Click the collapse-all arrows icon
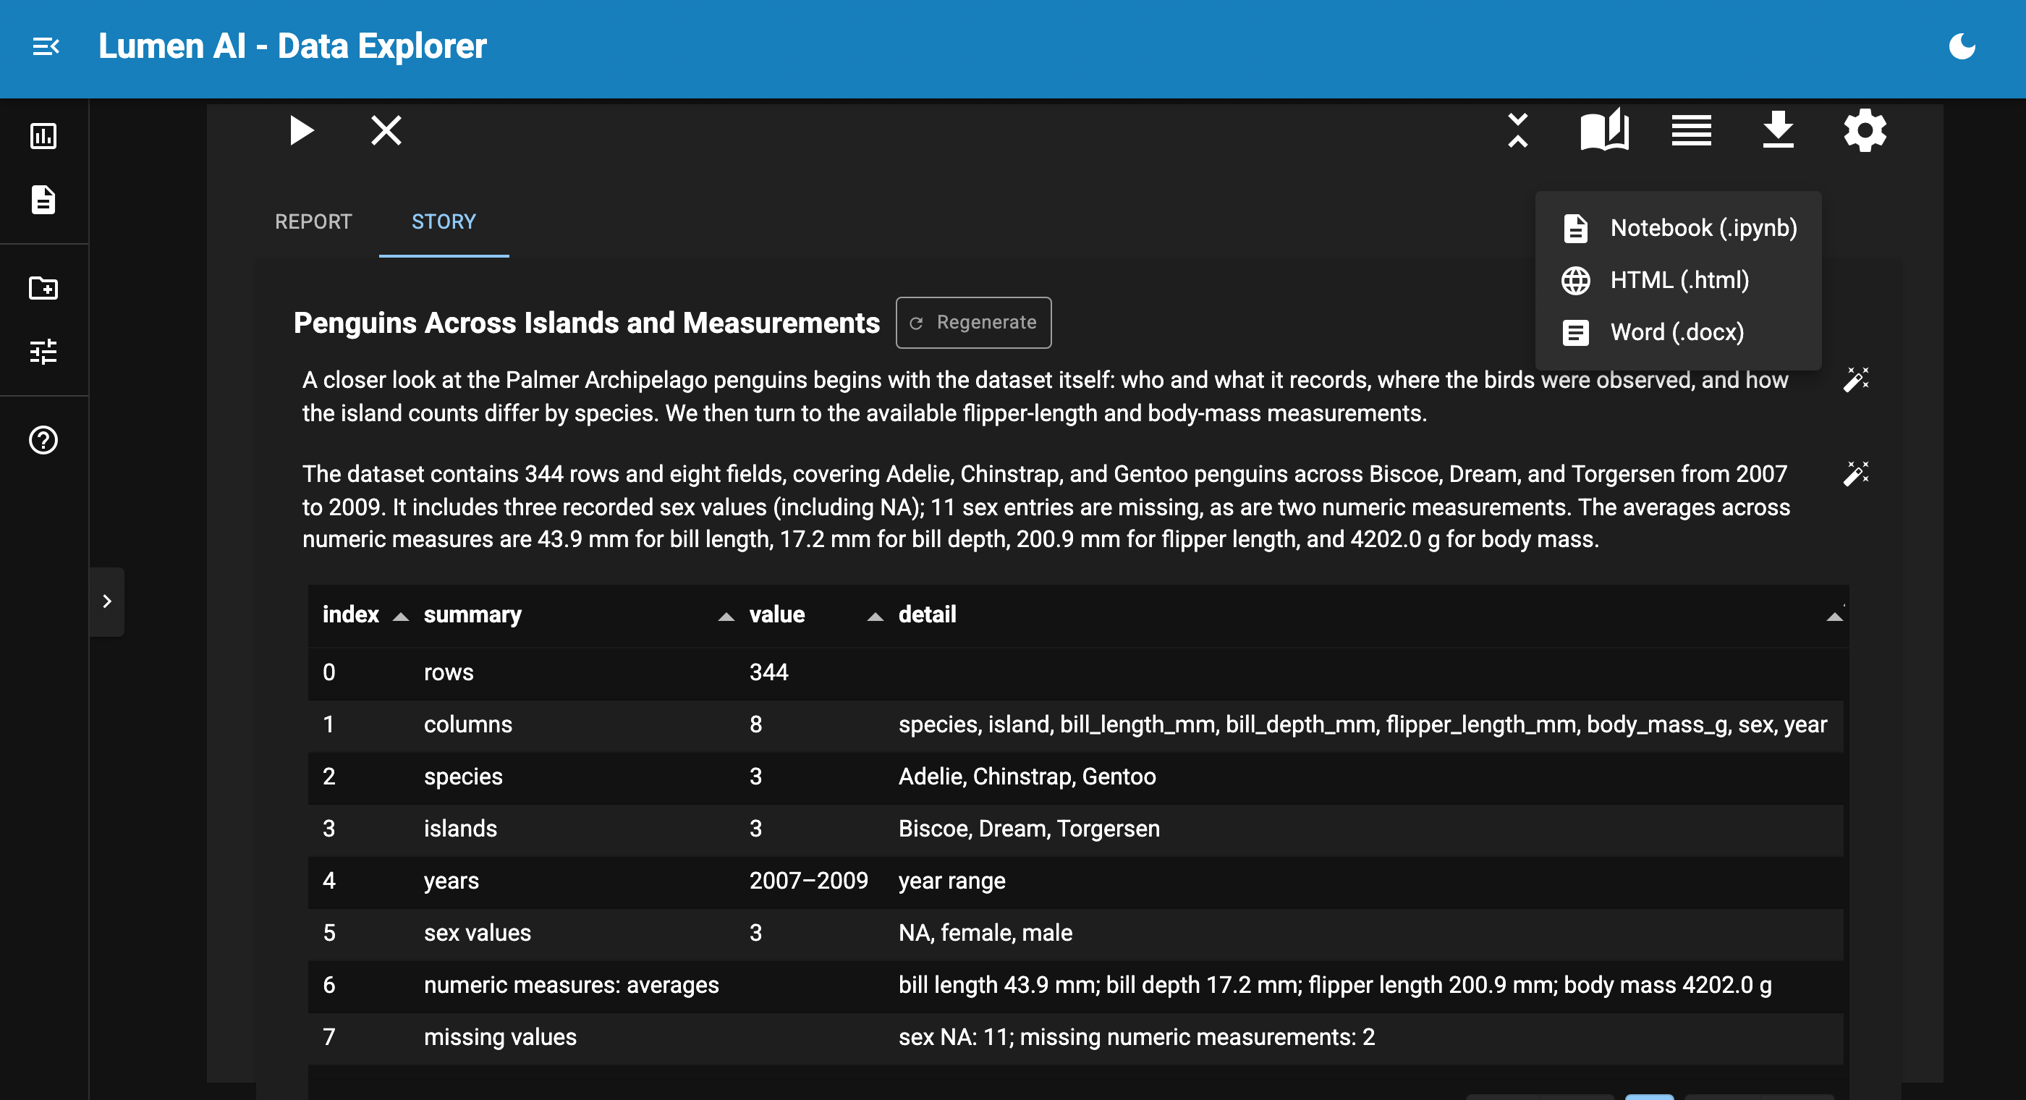This screenshot has width=2026, height=1100. [x=1518, y=130]
